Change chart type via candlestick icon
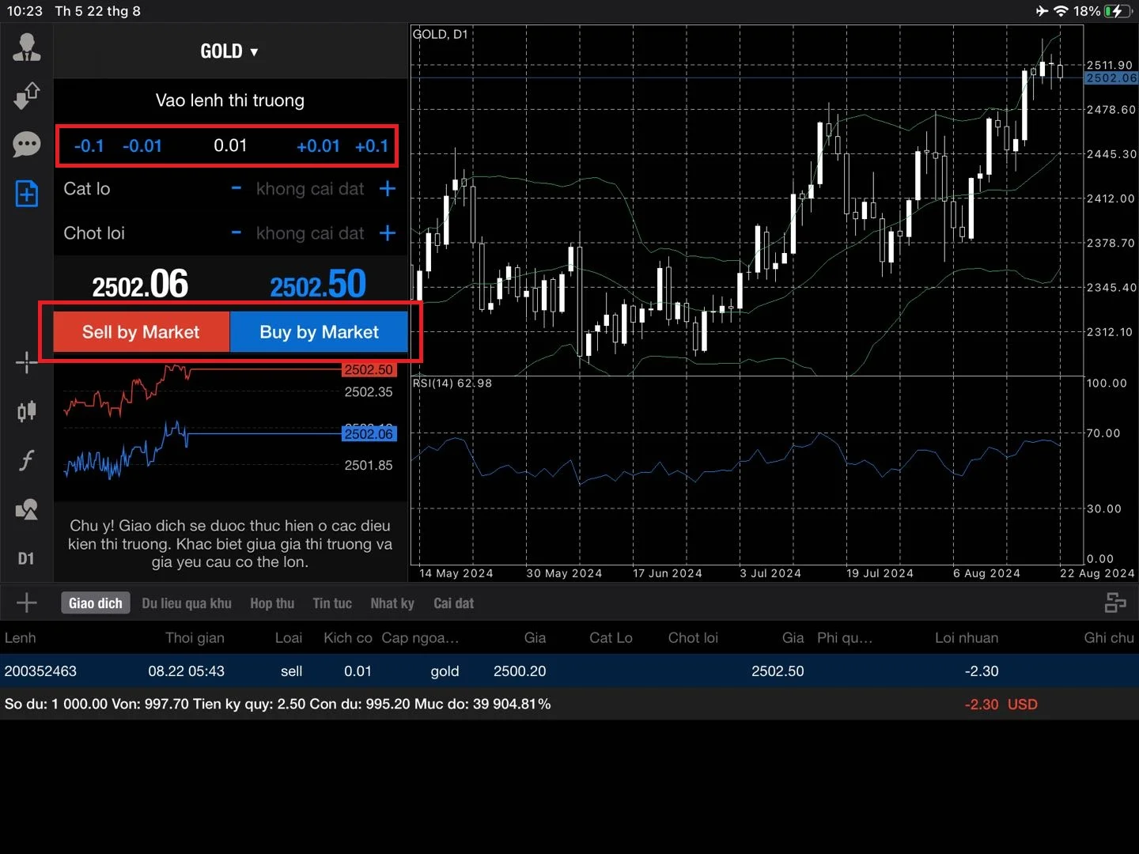Viewport: 1139px width, 854px height. (x=27, y=411)
